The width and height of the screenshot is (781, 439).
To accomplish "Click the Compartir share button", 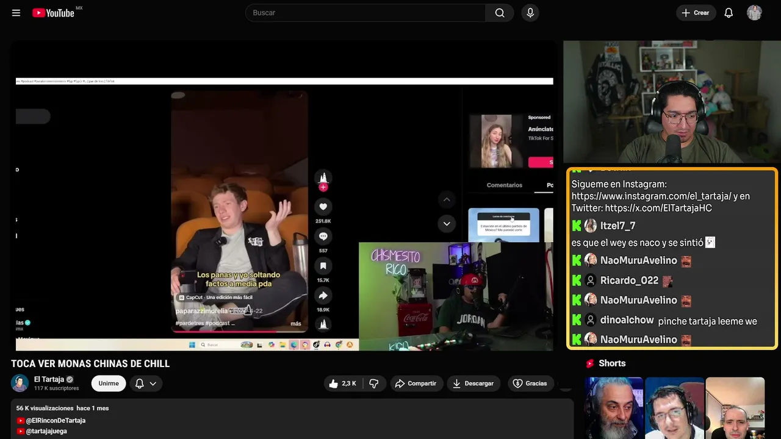I will [416, 383].
